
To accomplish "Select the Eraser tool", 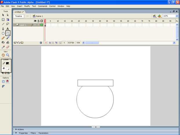I will click(8, 47).
